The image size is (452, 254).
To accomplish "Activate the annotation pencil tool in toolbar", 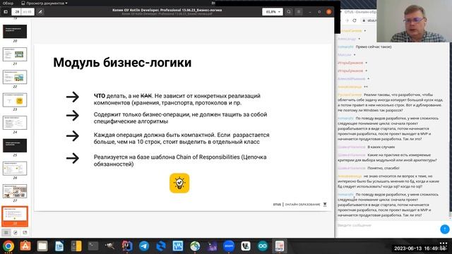I will (40, 12).
